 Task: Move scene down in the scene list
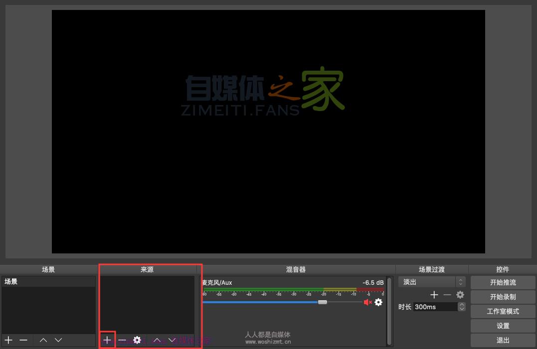click(x=58, y=340)
